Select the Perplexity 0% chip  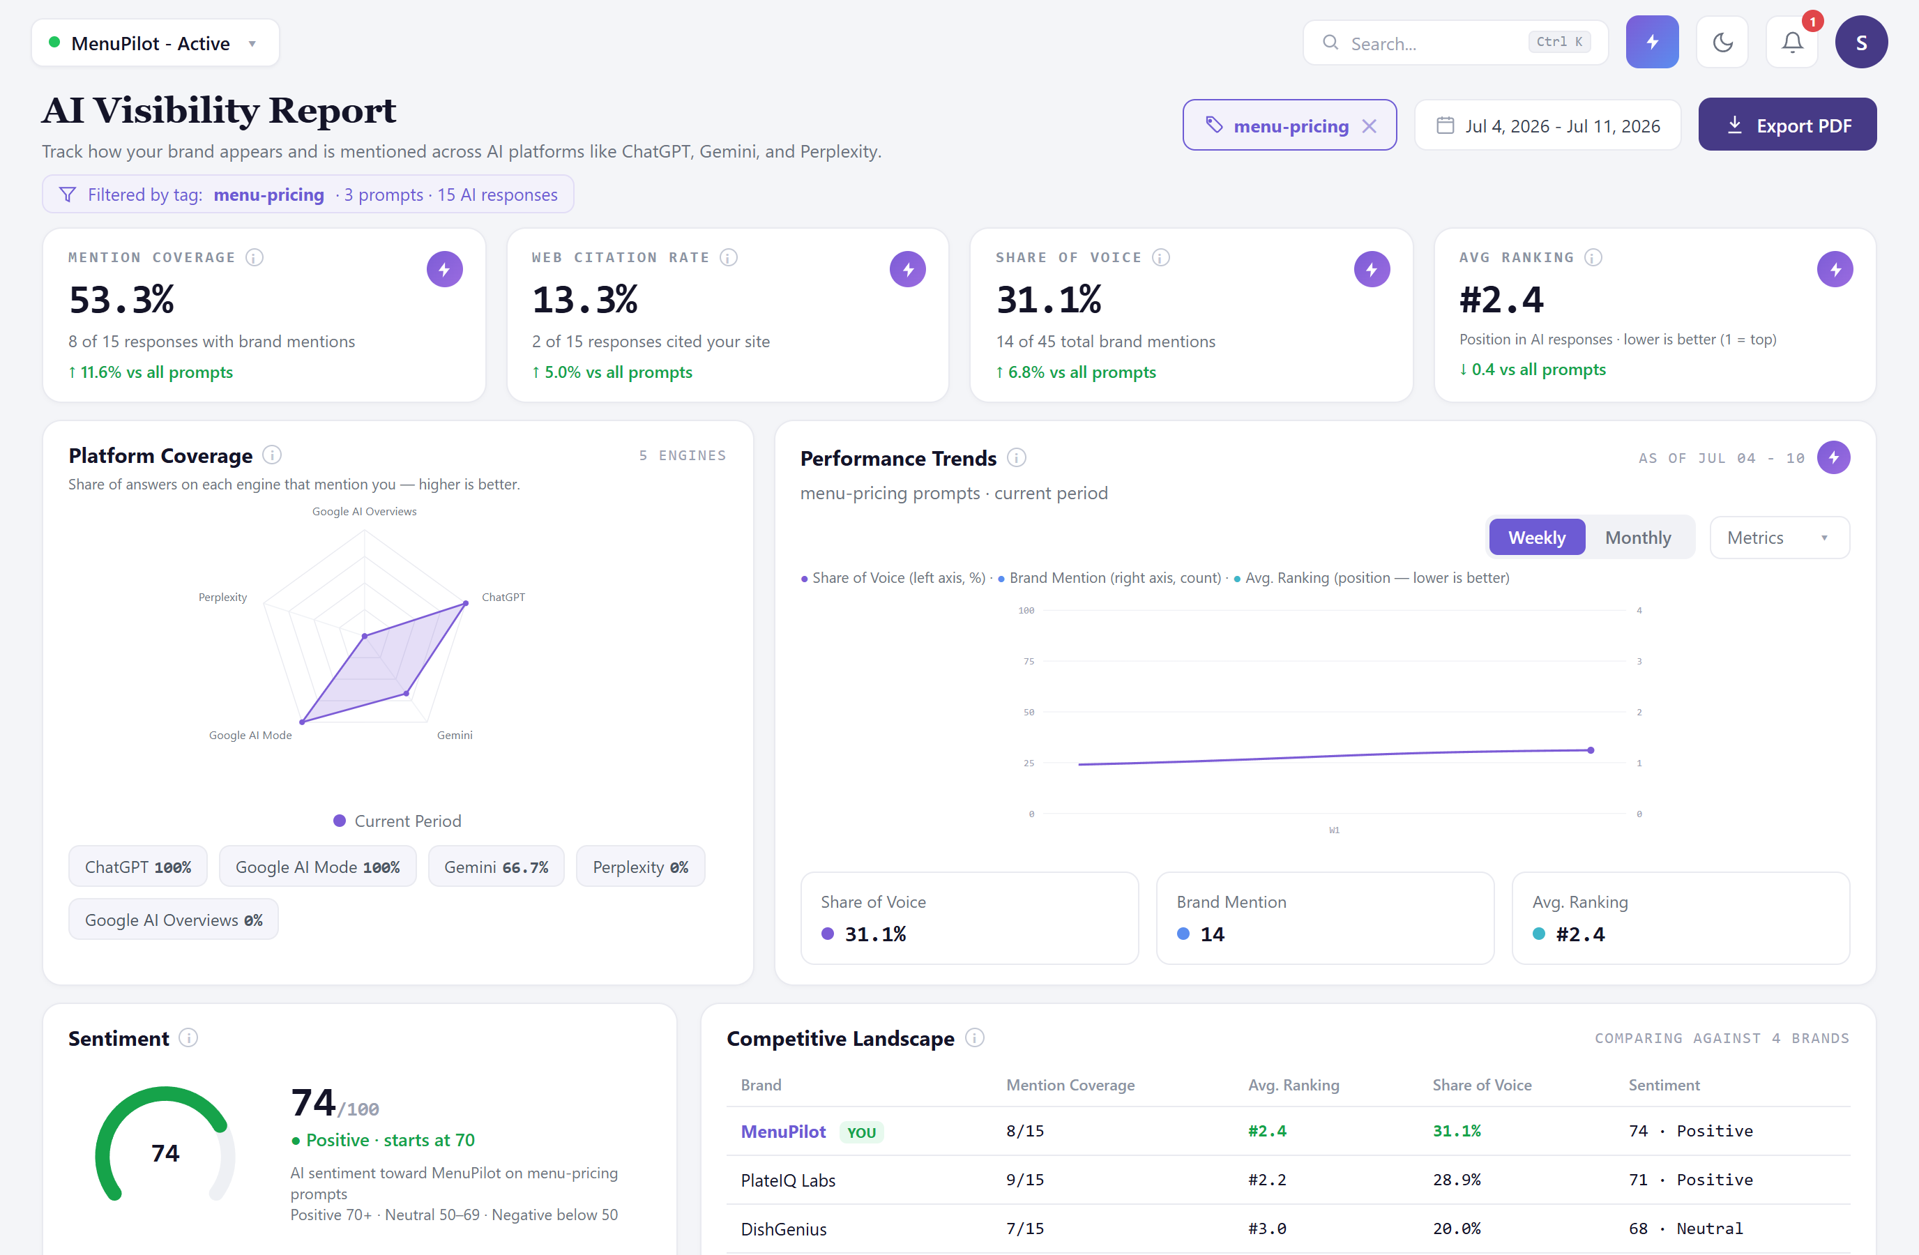[640, 867]
